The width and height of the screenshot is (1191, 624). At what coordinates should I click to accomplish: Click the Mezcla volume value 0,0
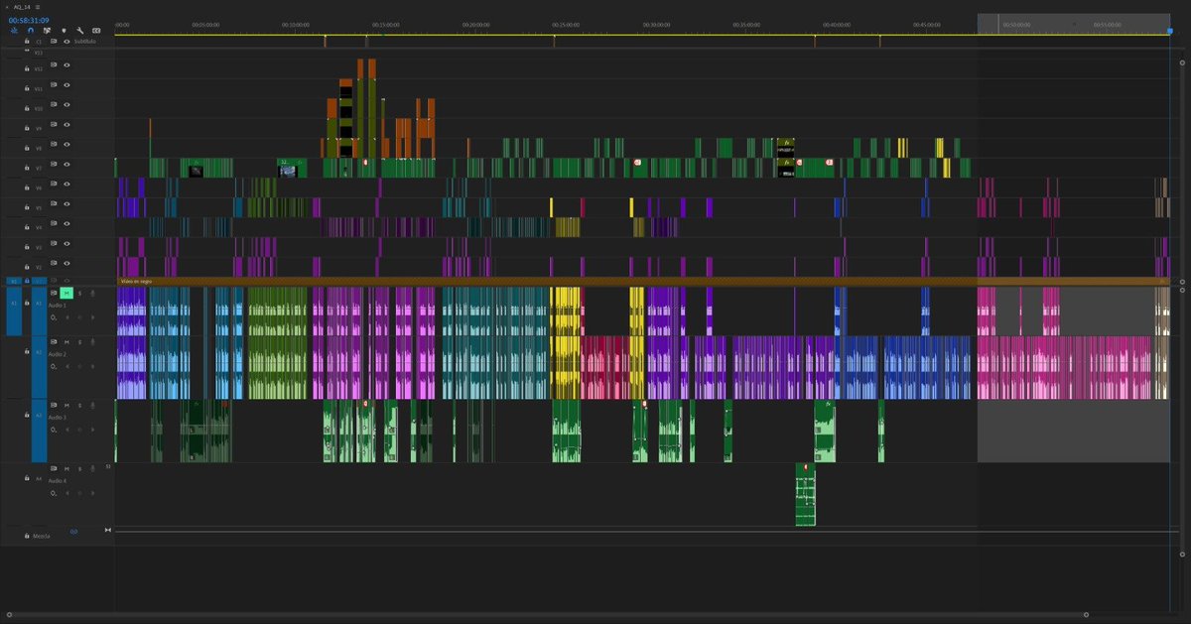point(73,532)
